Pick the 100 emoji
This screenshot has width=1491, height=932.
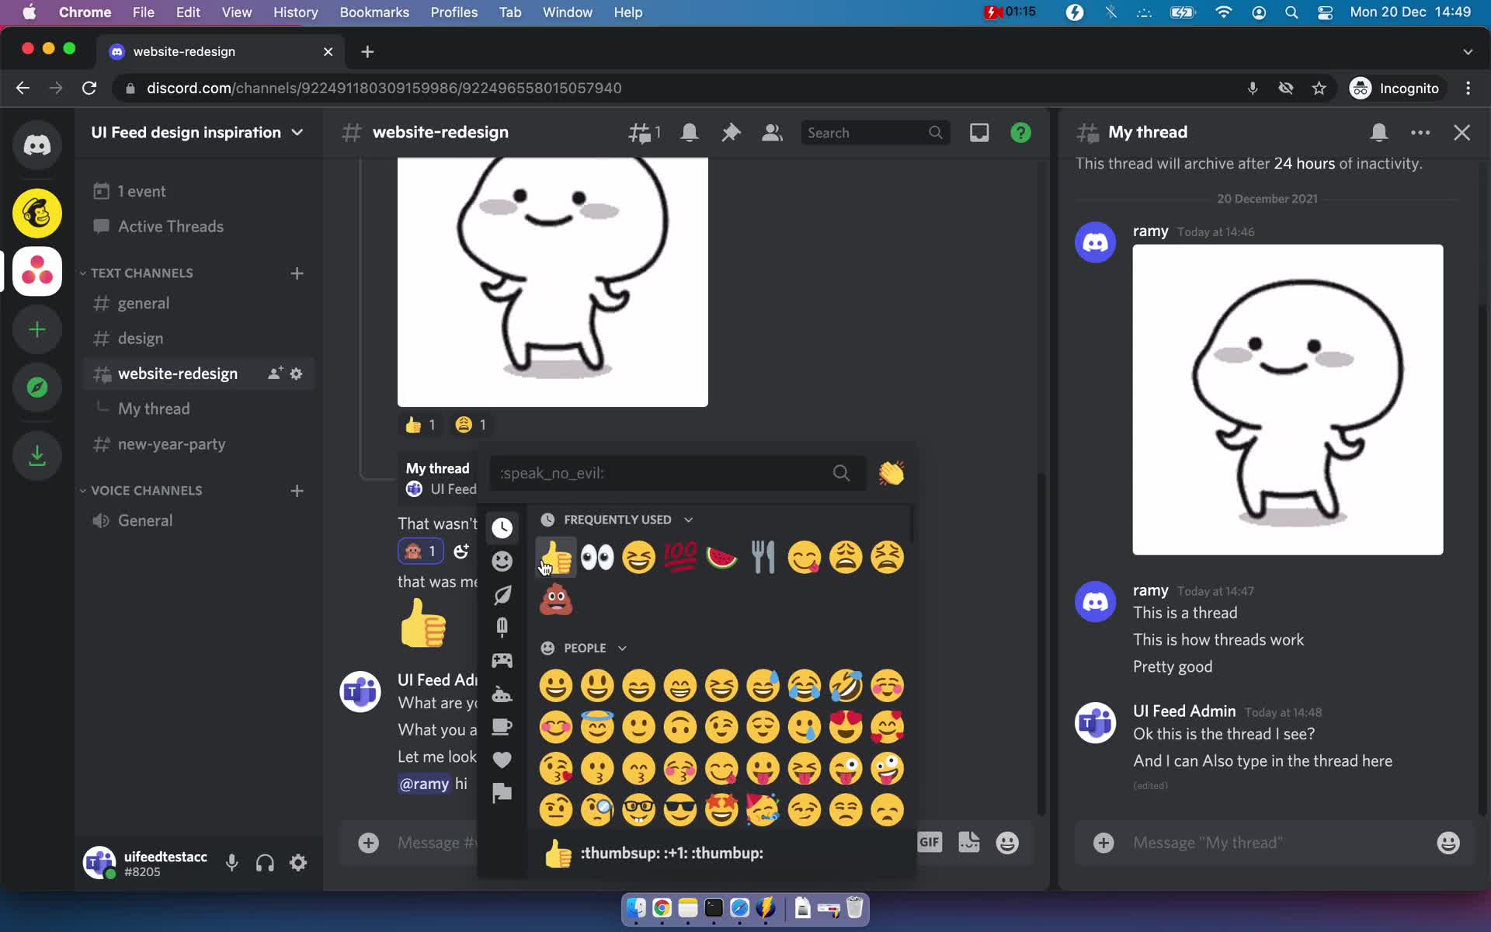(680, 557)
